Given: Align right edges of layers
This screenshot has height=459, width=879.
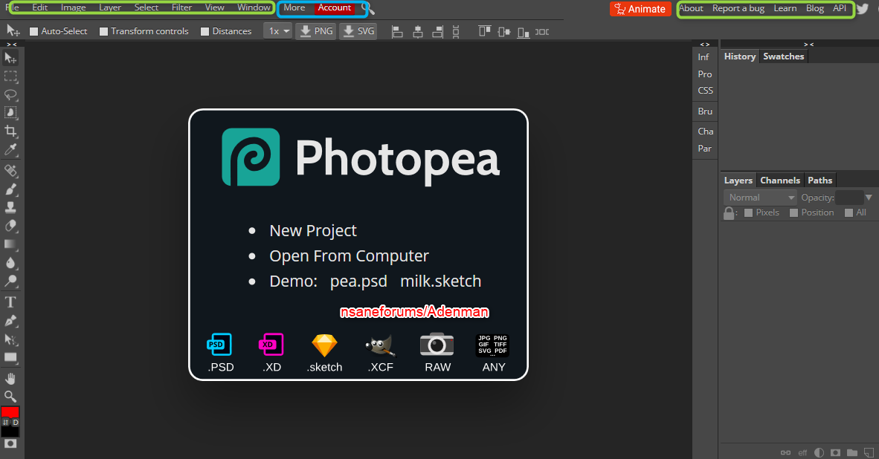Looking at the screenshot, I should [x=438, y=32].
